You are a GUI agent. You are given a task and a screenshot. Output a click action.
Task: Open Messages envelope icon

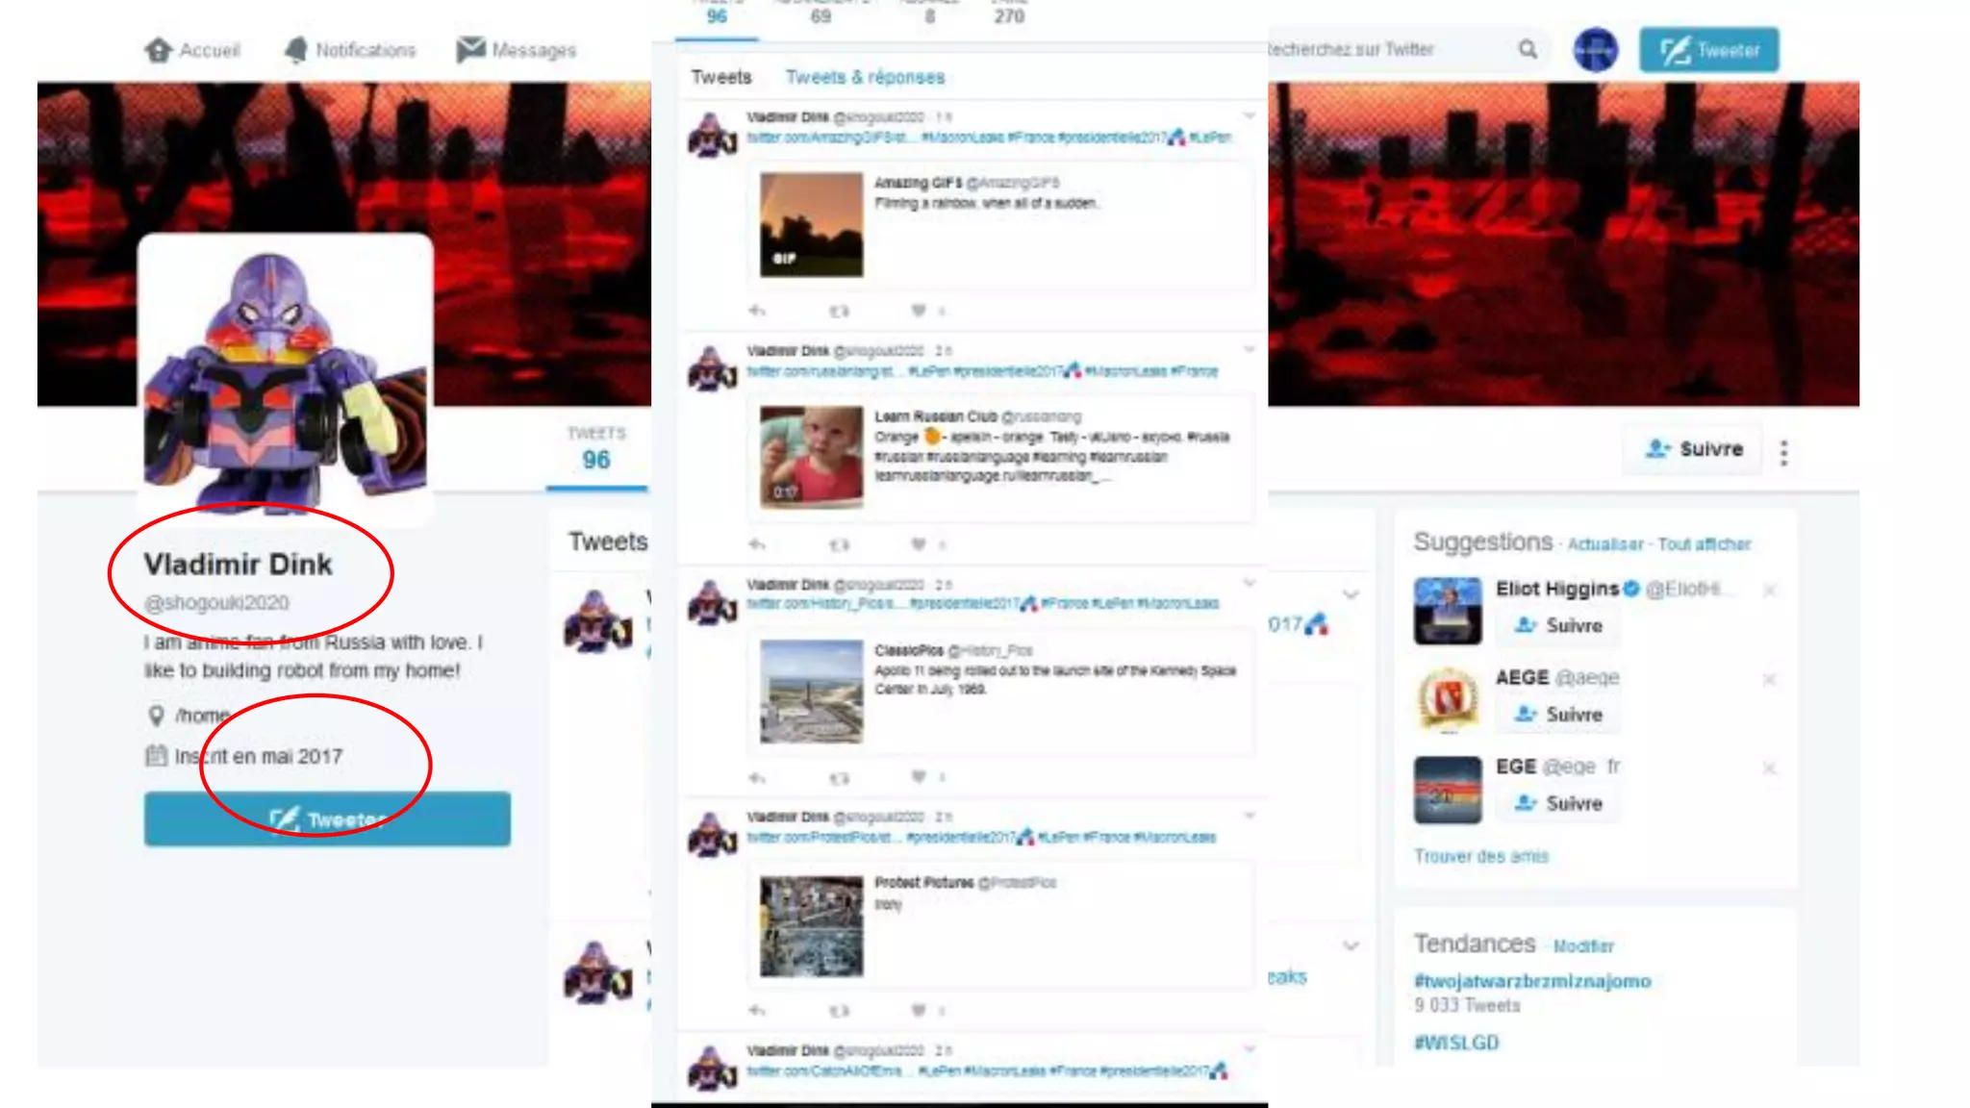coord(470,49)
